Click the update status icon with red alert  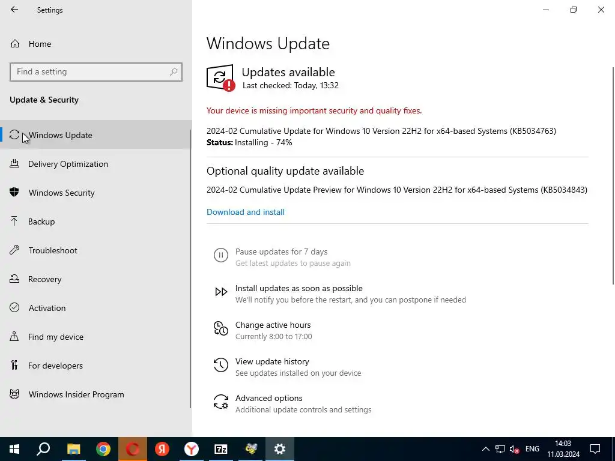pyautogui.click(x=220, y=77)
